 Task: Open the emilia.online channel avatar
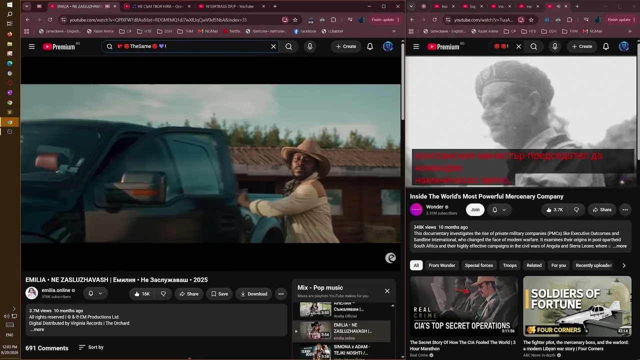pos(31,293)
